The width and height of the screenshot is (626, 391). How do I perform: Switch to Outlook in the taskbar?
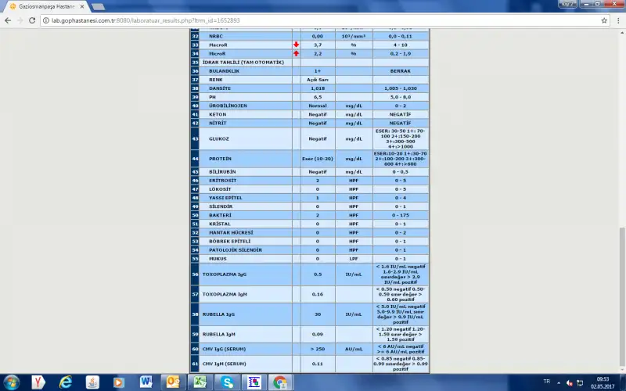[x=172, y=382]
